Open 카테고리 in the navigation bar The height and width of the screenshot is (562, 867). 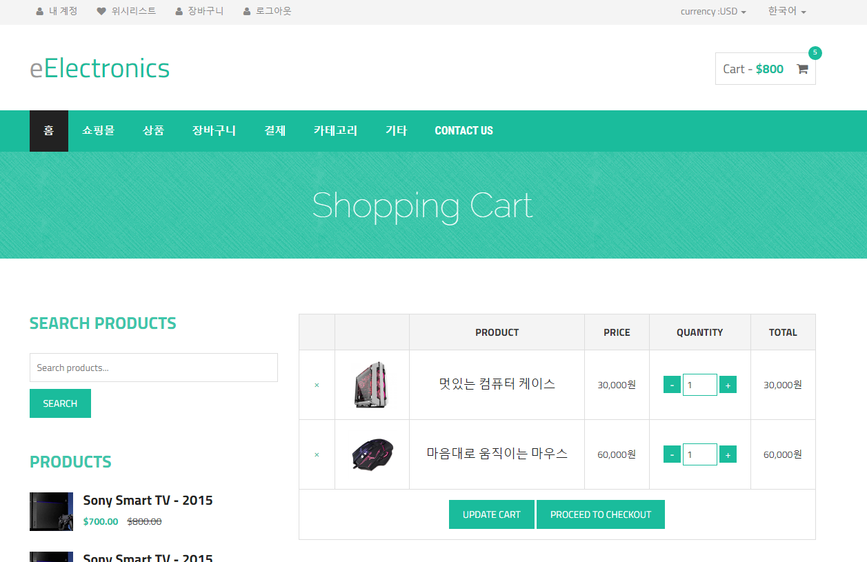335,131
